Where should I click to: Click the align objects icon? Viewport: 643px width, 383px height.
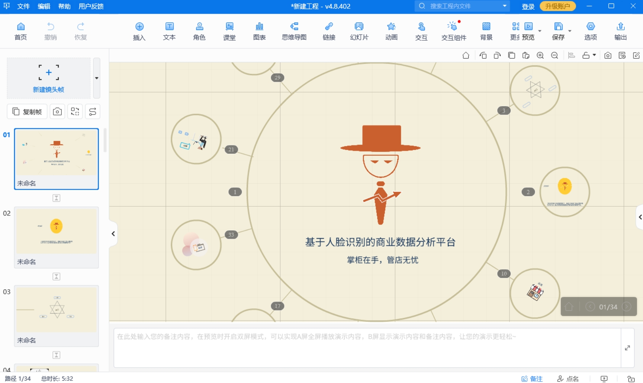coord(571,56)
